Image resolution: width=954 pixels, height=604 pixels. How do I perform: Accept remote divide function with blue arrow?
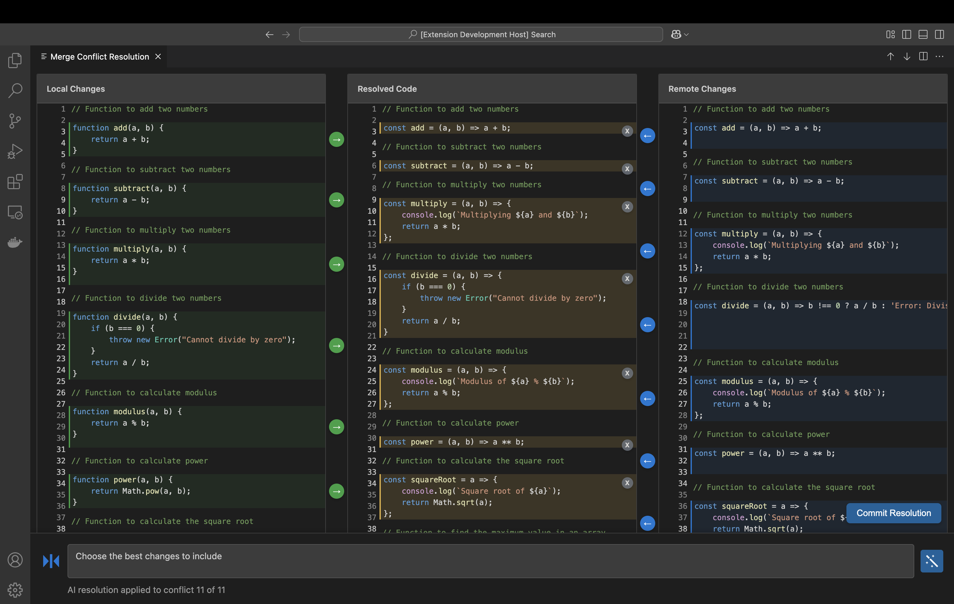point(647,325)
